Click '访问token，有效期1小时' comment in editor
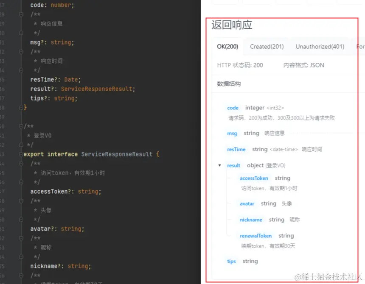The width and height of the screenshot is (365, 284). (x=73, y=173)
